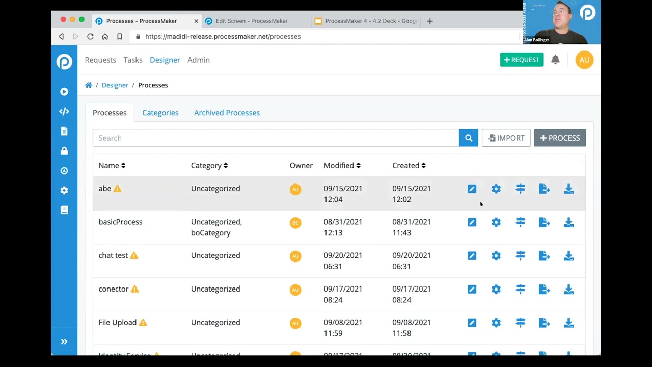
Task: Click the IMPORT button
Action: (506, 138)
